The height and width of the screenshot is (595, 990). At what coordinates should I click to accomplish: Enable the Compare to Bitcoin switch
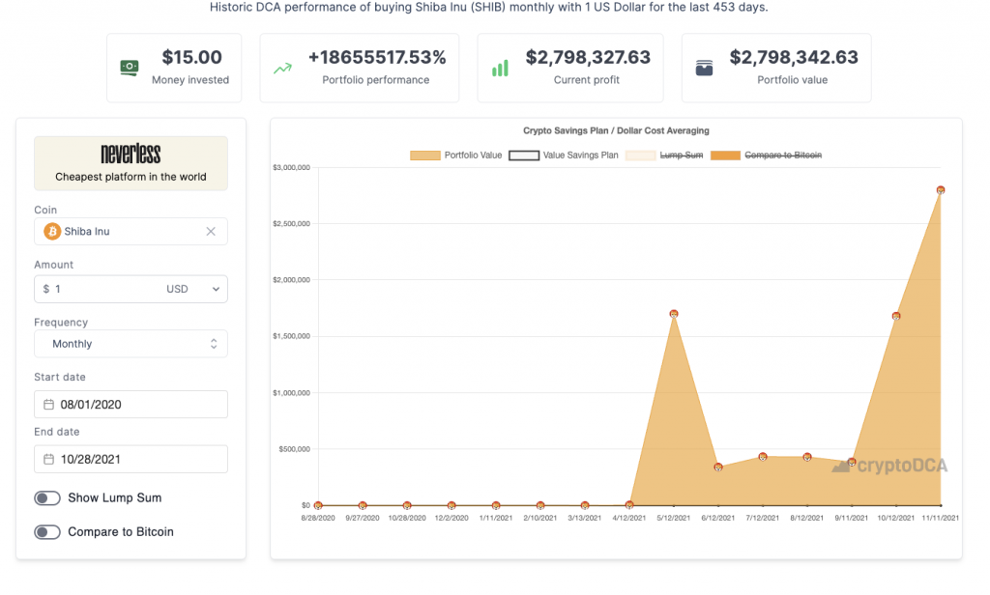47,532
